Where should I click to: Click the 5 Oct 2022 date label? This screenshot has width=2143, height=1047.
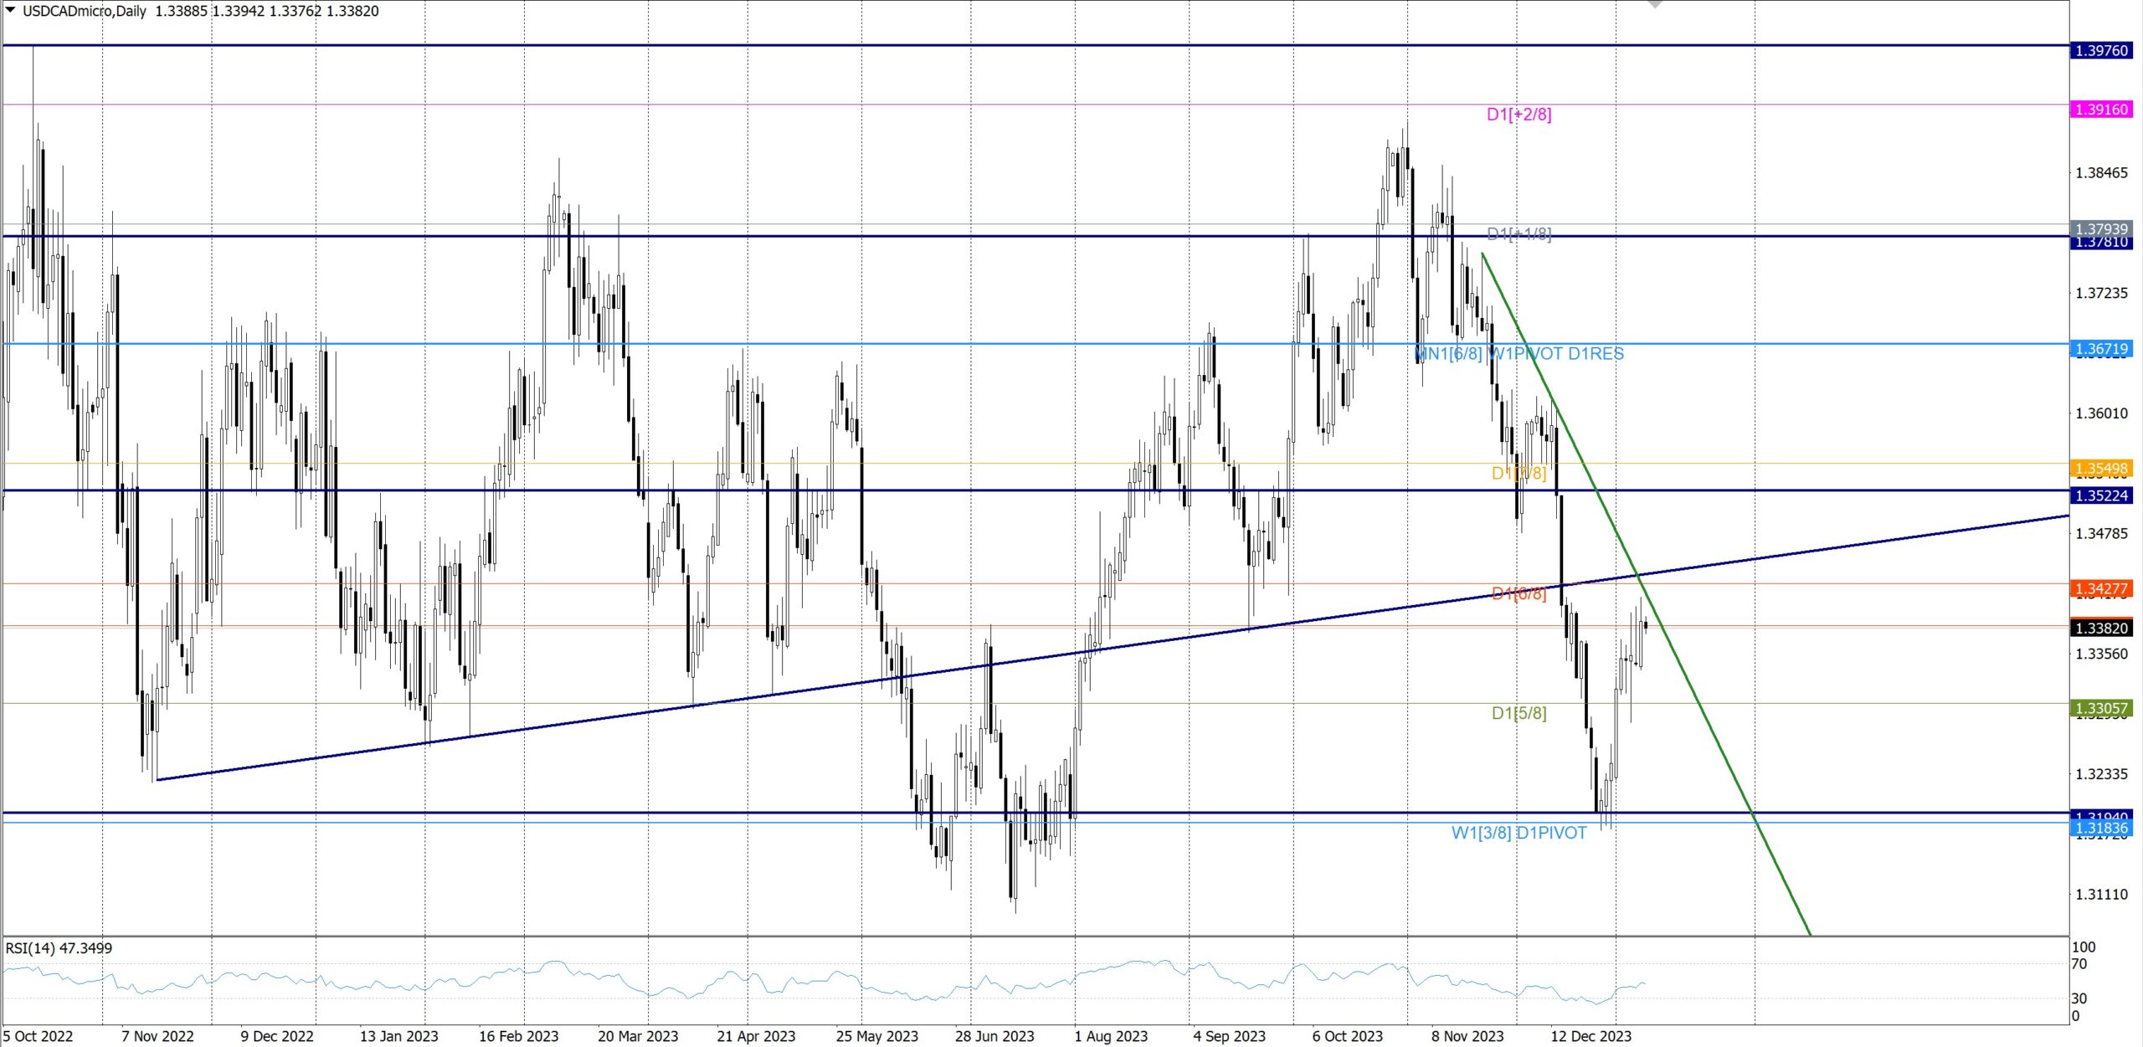[38, 1036]
